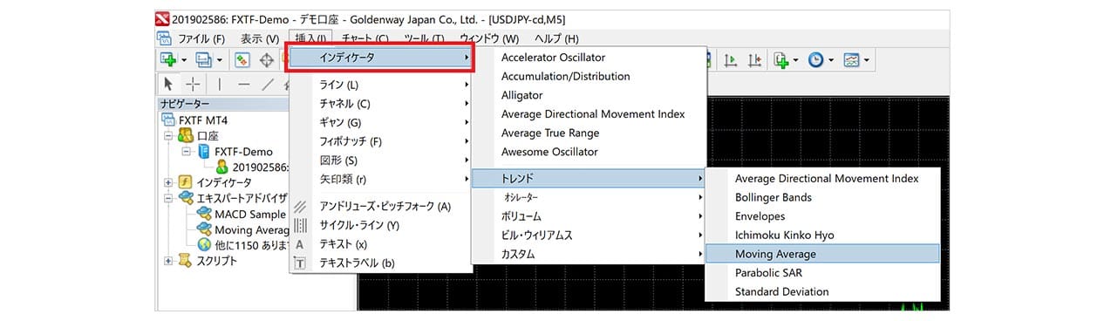
Task: Open the トレンド submenu
Action: pyautogui.click(x=588, y=179)
